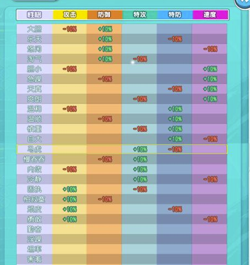This screenshot has height=265, width=250.
Task: Click the +10% 攻击 value in 勇敢 row
Action: pyautogui.click(x=70, y=219)
